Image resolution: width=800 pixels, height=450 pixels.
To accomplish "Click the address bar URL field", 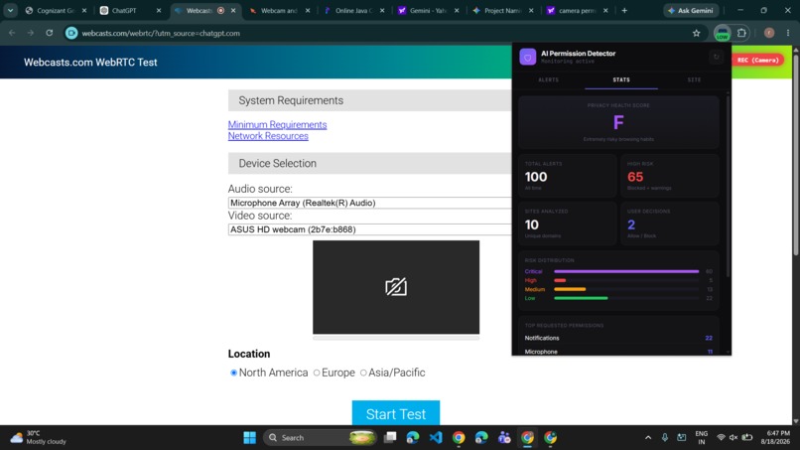I will [383, 33].
